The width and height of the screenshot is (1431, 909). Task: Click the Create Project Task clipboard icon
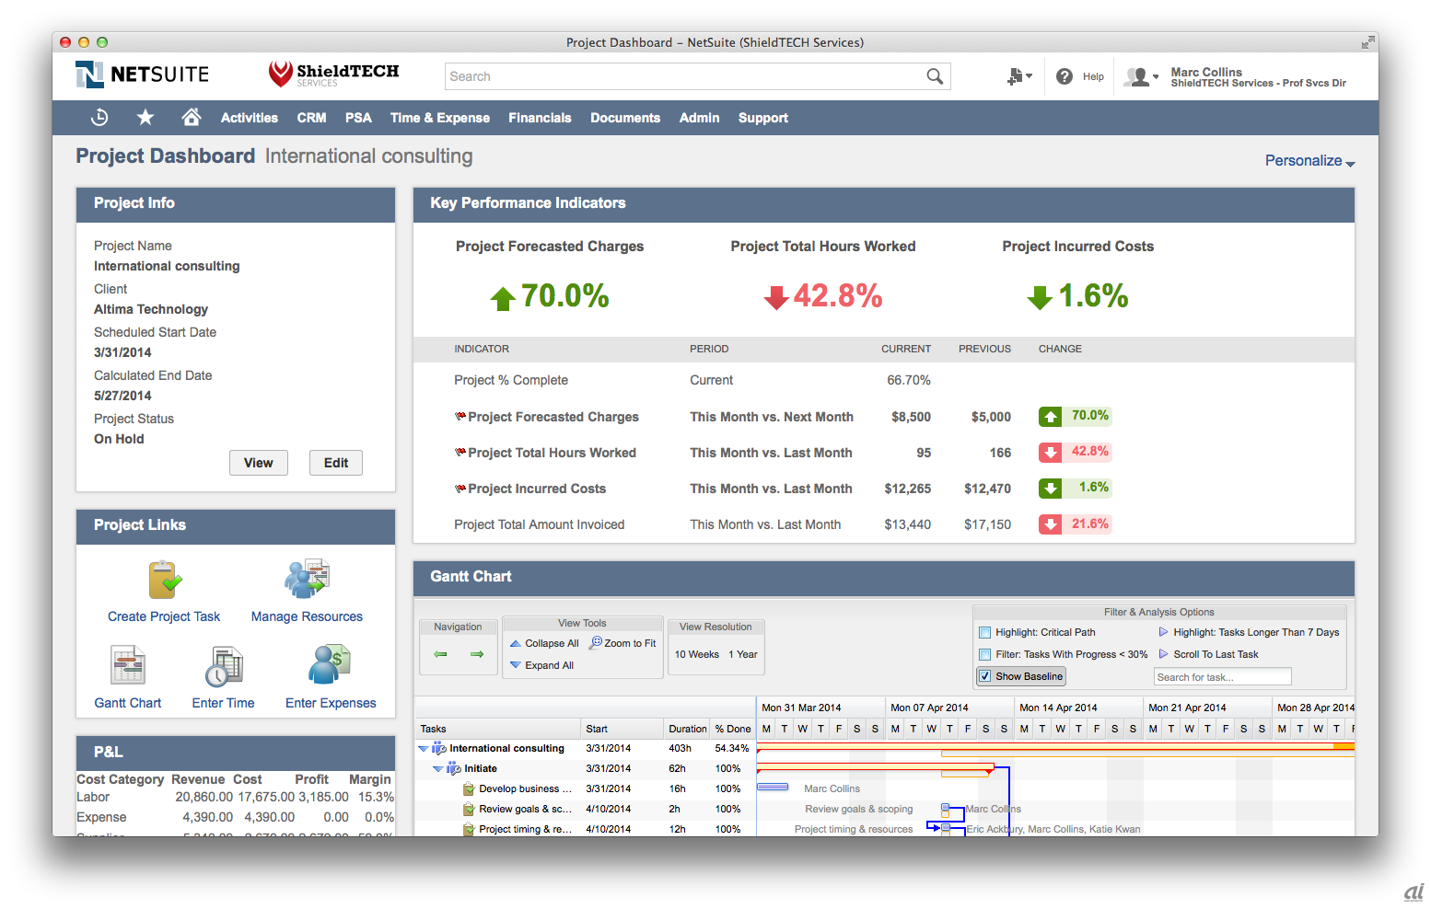[x=165, y=580]
